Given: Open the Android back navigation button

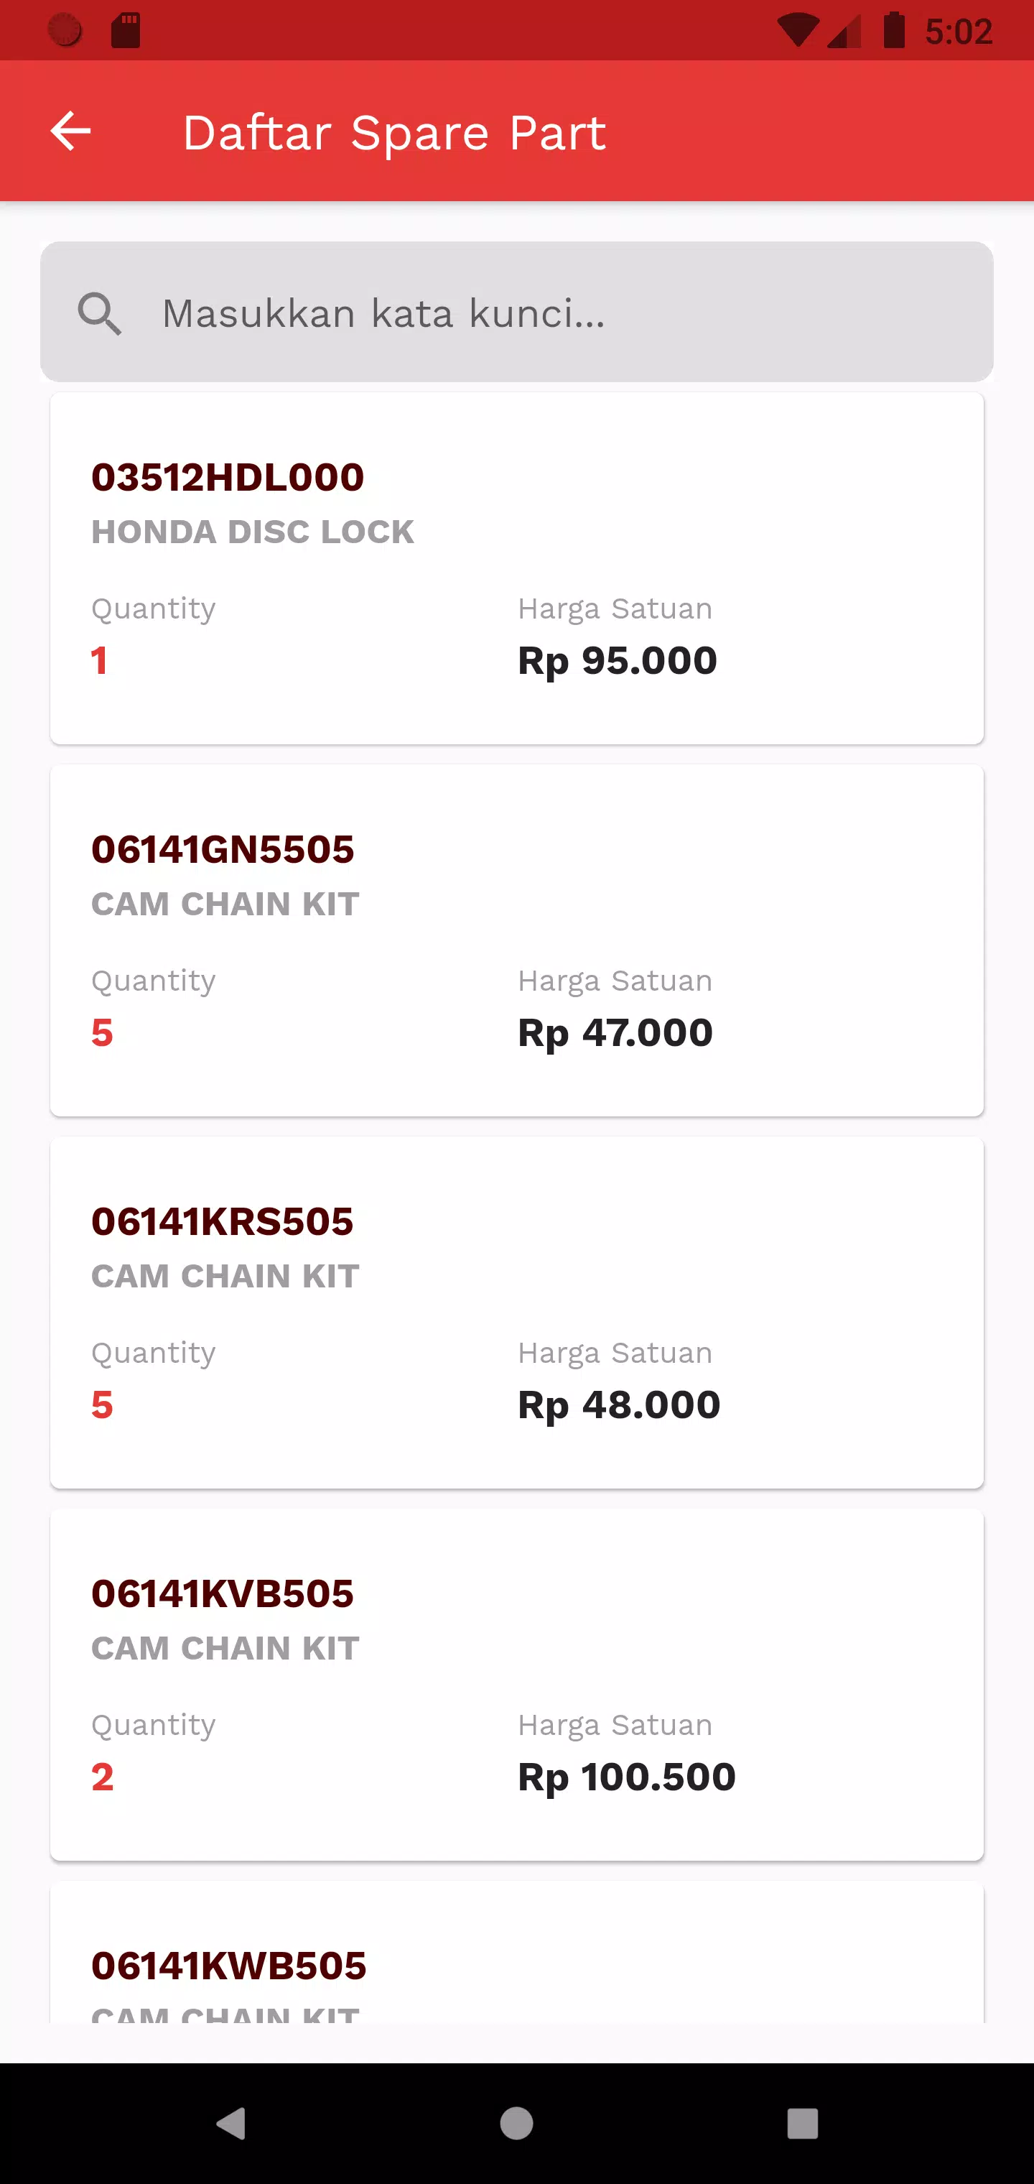Looking at the screenshot, I should pos(231,2124).
